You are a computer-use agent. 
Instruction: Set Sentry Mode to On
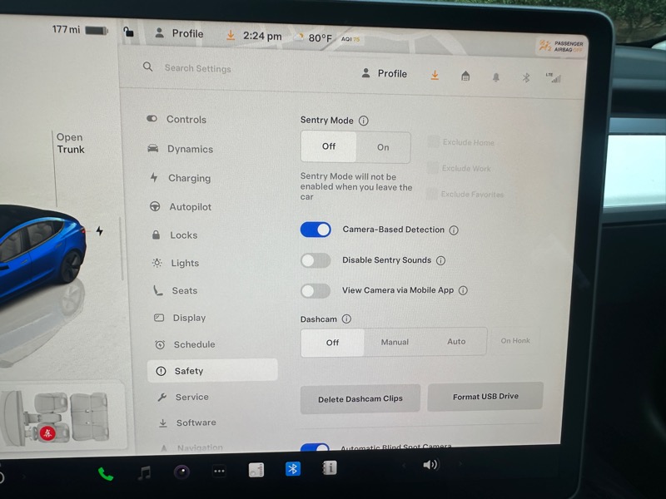tap(383, 147)
